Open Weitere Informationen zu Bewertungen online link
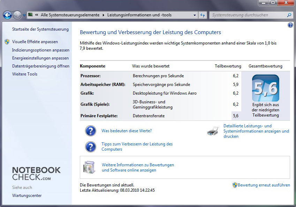The width and height of the screenshot is (296, 207). coord(138,167)
